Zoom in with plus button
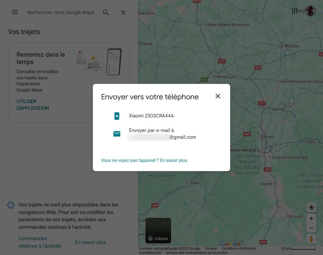The image size is (323, 255). click(x=311, y=219)
